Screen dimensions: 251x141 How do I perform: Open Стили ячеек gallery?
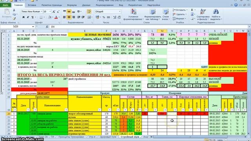(x=166, y=14)
